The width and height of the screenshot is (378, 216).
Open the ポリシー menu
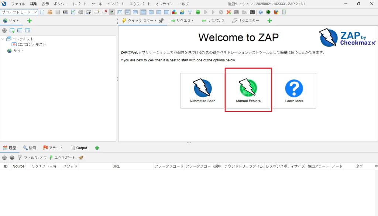(61, 4)
